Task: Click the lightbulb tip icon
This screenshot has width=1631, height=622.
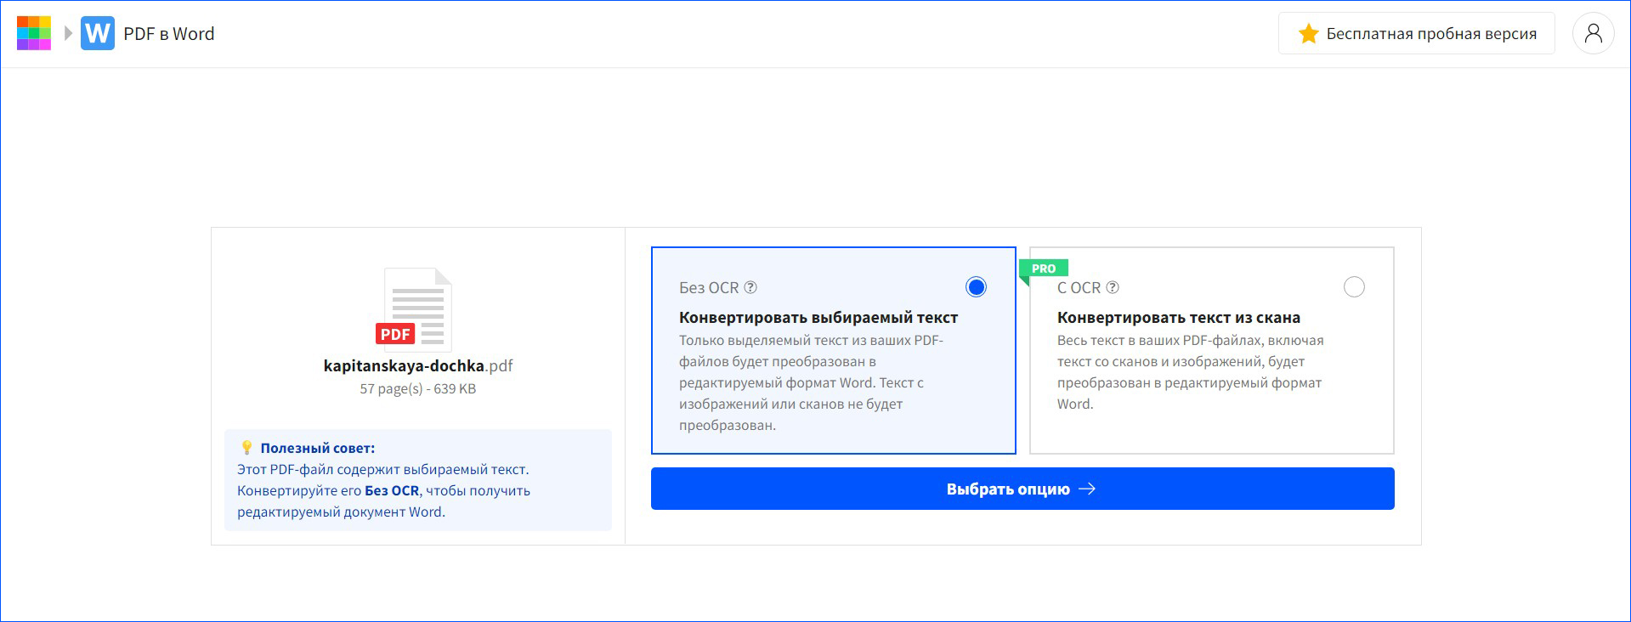Action: 246,447
